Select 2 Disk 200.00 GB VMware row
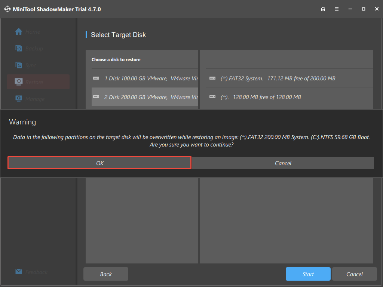Screen dimensions: 383x287 coord(145,97)
